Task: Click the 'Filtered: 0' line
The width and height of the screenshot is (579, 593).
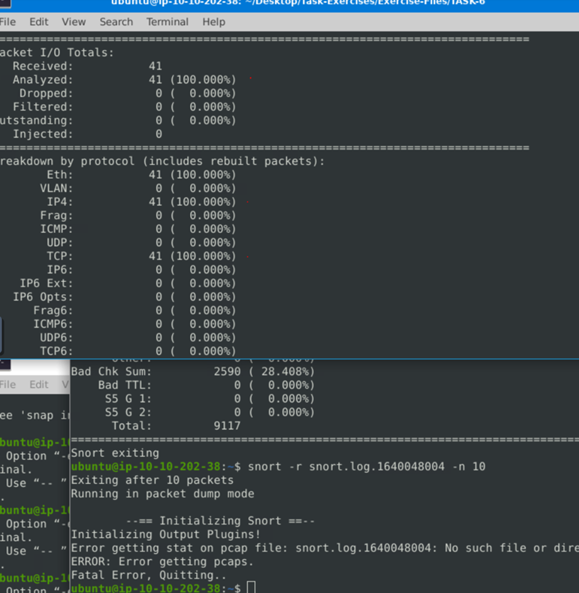Action: [124, 107]
